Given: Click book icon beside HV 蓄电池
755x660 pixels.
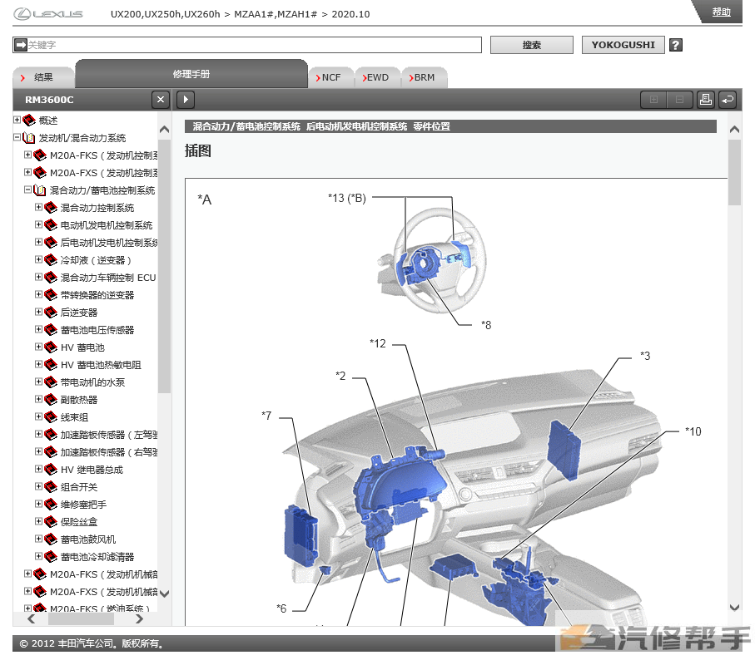Looking at the screenshot, I should point(51,347).
